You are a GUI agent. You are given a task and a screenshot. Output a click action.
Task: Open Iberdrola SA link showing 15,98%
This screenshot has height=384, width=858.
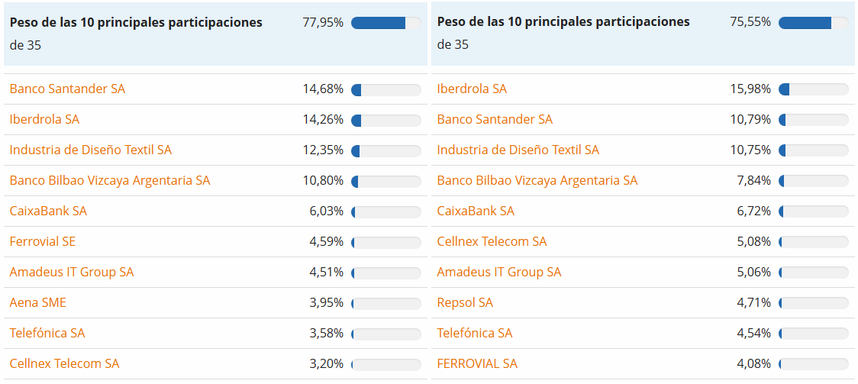472,89
